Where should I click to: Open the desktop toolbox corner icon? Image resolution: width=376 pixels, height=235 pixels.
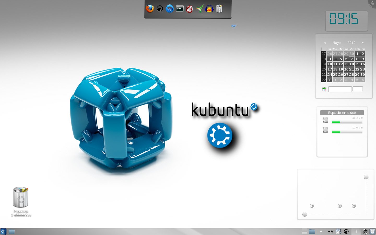(x=373, y=3)
